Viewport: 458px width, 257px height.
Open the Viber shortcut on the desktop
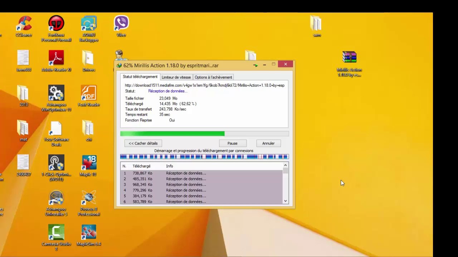coord(121,26)
